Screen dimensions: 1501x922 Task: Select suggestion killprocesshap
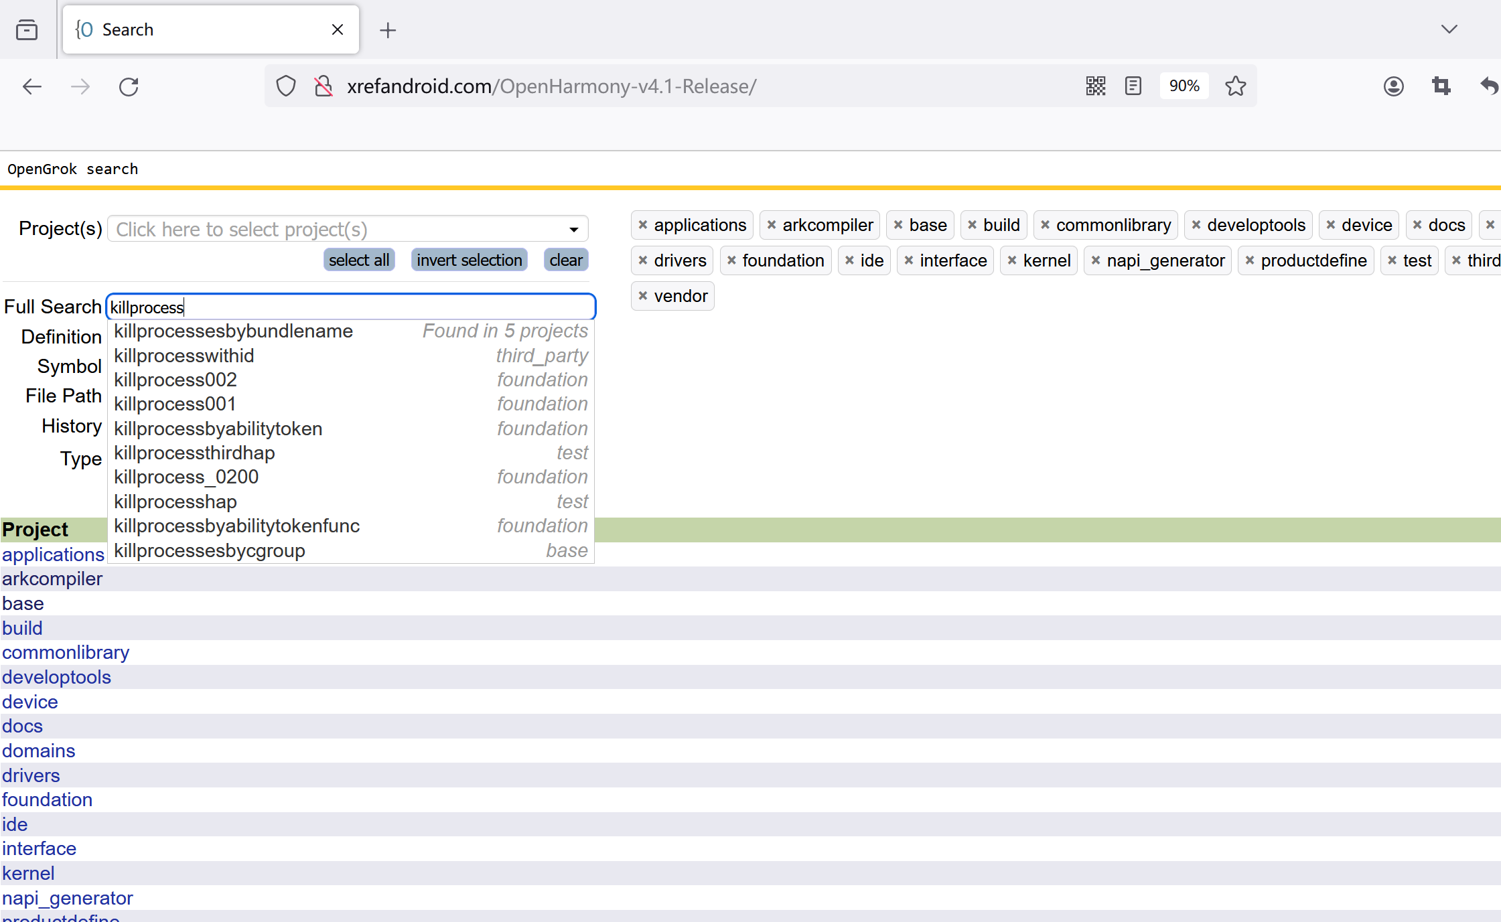coord(351,502)
